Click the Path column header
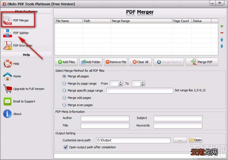Image resolution: width=228 pixels, height=160 pixels. pyautogui.click(x=97, y=21)
